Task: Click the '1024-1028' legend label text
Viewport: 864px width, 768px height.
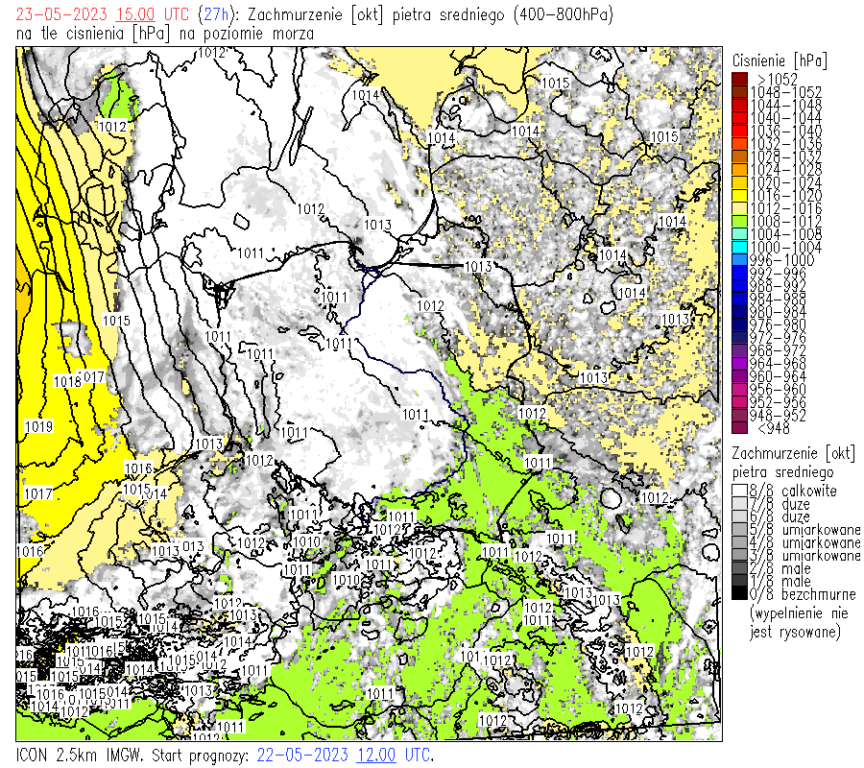Action: 785,170
